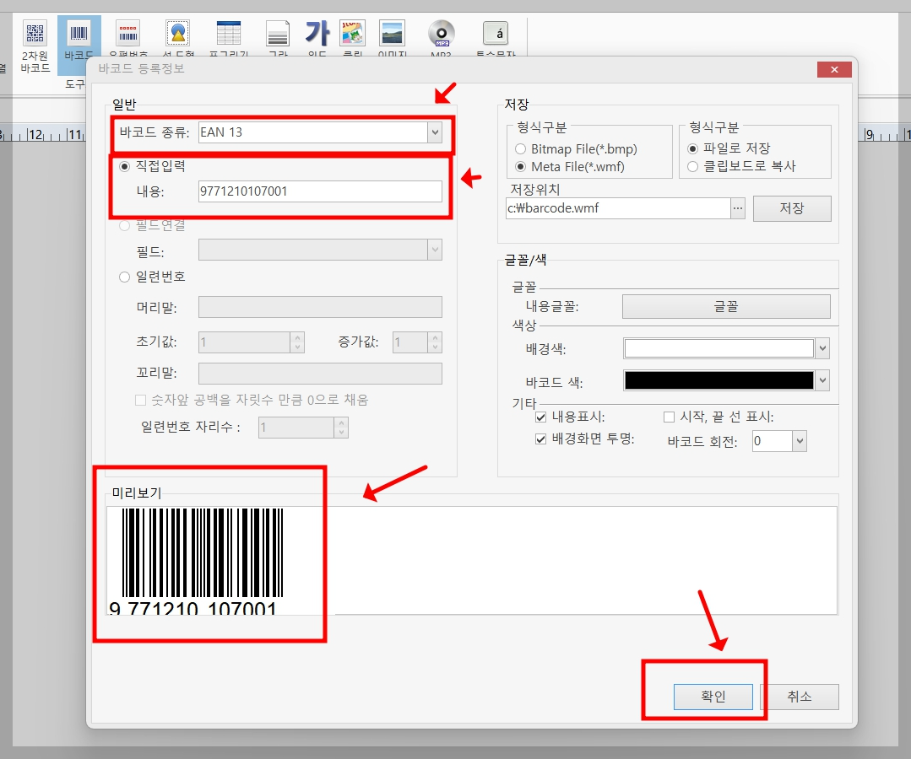Toggle 숫자앞 공백을 0으로 채움 checkbox
The width and height of the screenshot is (911, 759).
coord(140,400)
